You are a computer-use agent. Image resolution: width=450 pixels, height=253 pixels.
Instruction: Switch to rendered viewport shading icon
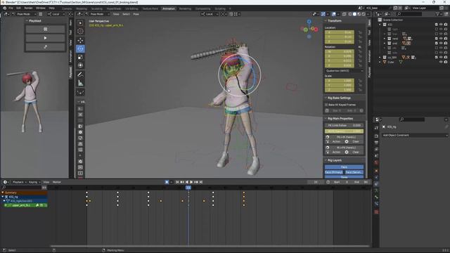pos(364,14)
